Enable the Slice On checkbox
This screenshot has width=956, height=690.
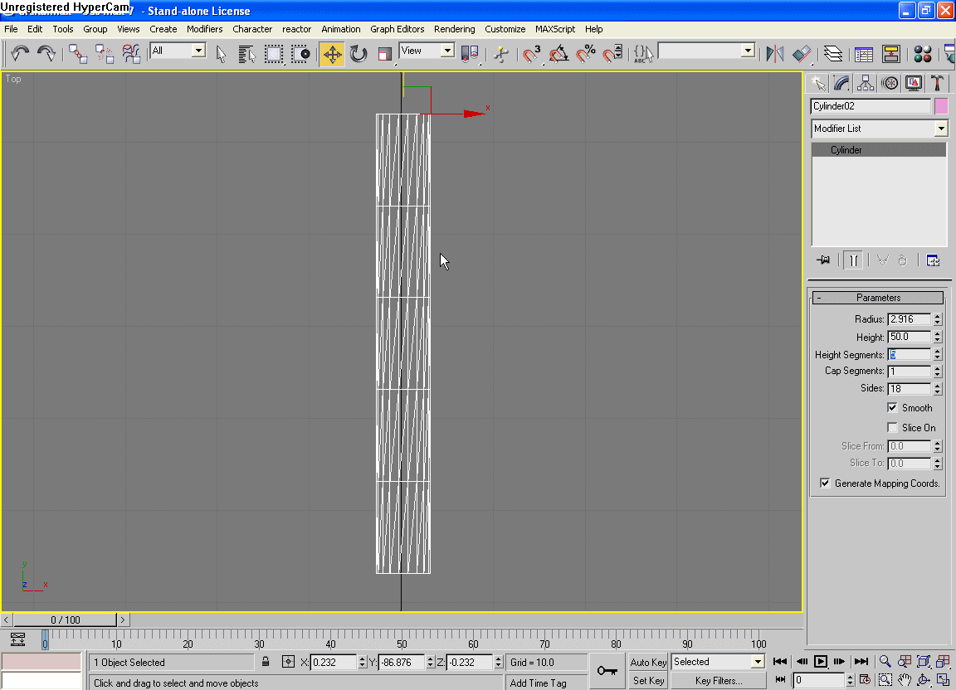click(x=893, y=427)
